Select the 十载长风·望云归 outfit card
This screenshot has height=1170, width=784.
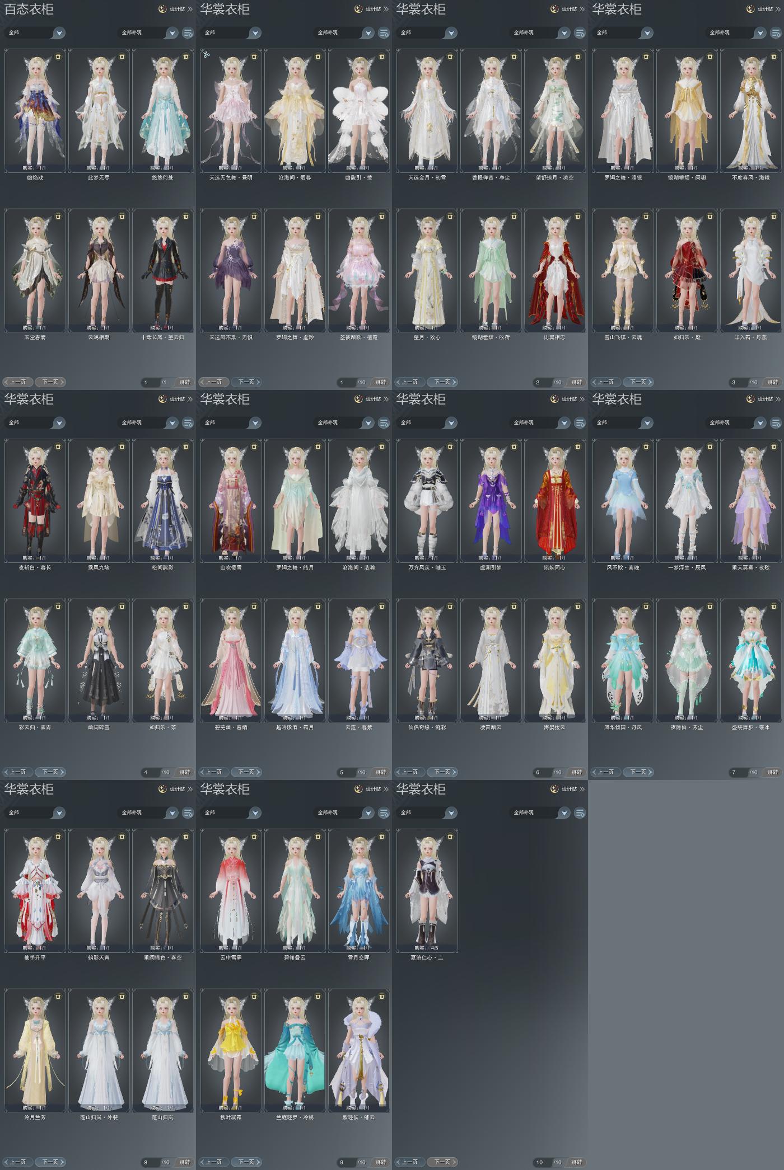tap(163, 270)
